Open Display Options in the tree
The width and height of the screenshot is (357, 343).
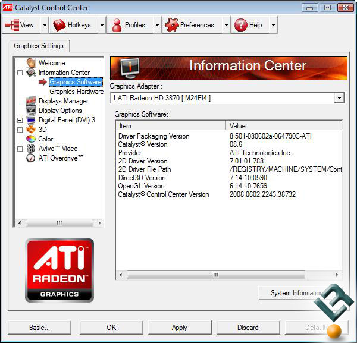[x=60, y=111]
